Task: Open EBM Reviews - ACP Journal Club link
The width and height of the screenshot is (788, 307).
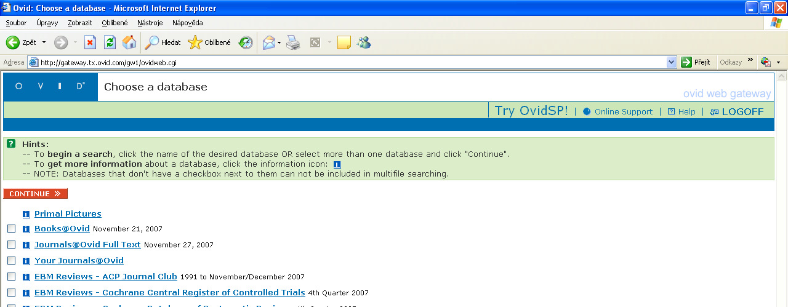Action: point(106,277)
